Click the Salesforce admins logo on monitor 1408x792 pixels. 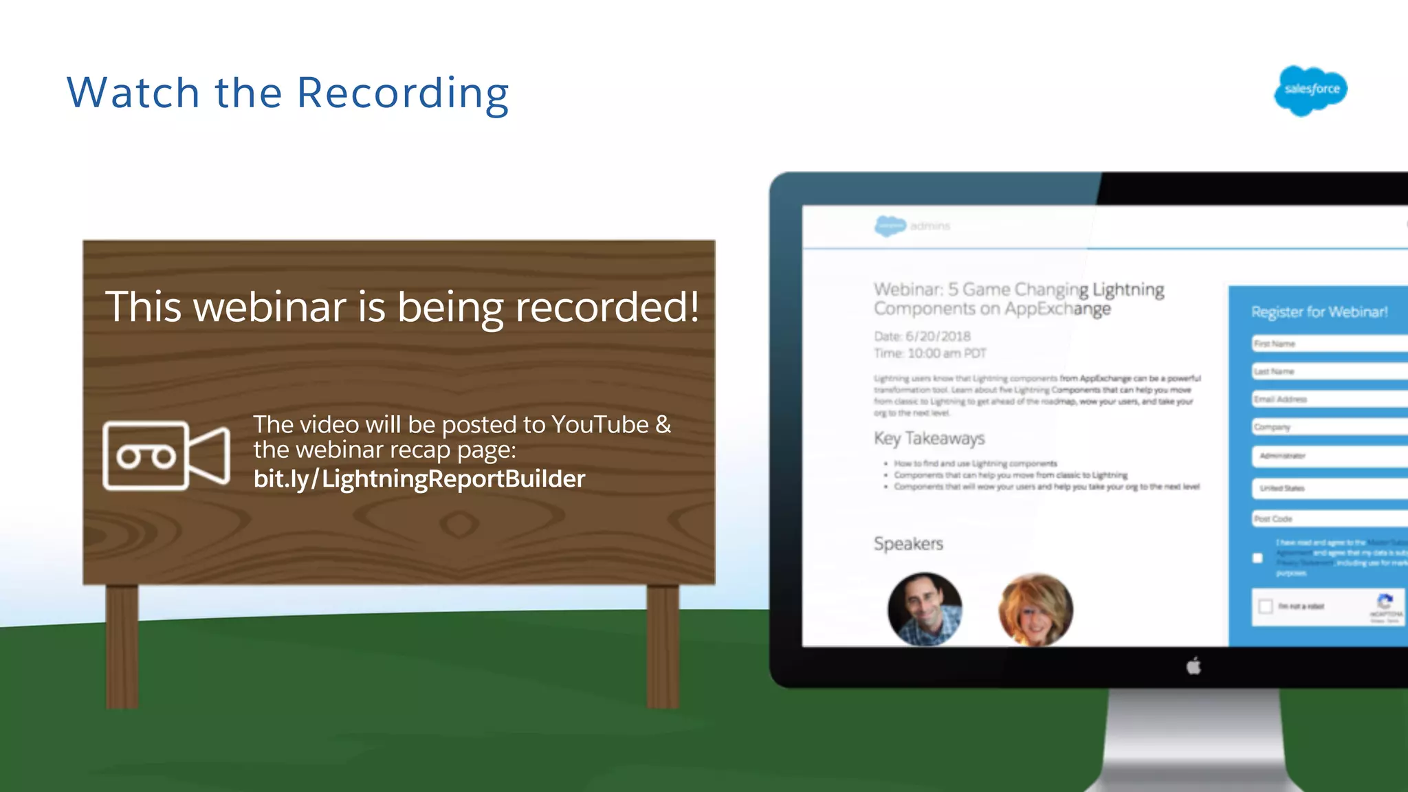(x=912, y=225)
